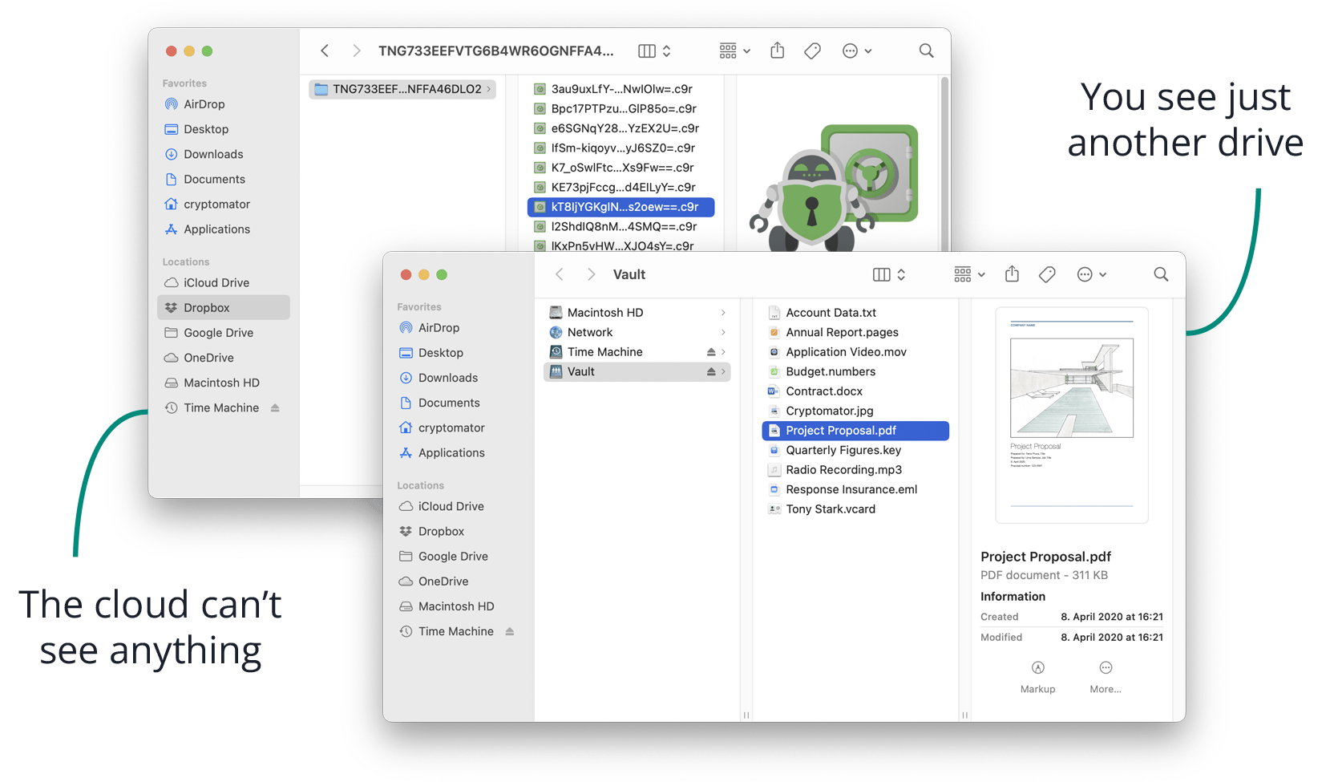
Task: Open Search in the Vault window toolbar
Action: [x=1160, y=273]
